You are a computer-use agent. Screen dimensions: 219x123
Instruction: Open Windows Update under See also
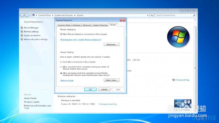coord(32,102)
